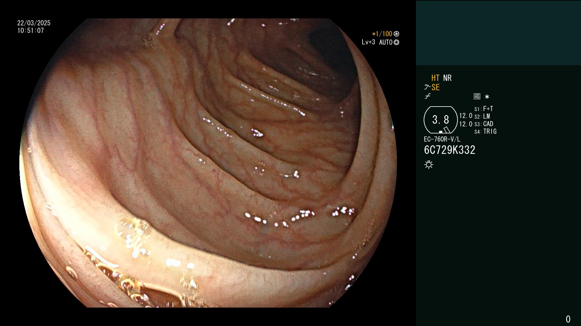Viewport: 581px width, 326px height.
Task: Click the scope diameter diagram showing 3.8
Action: click(x=441, y=120)
